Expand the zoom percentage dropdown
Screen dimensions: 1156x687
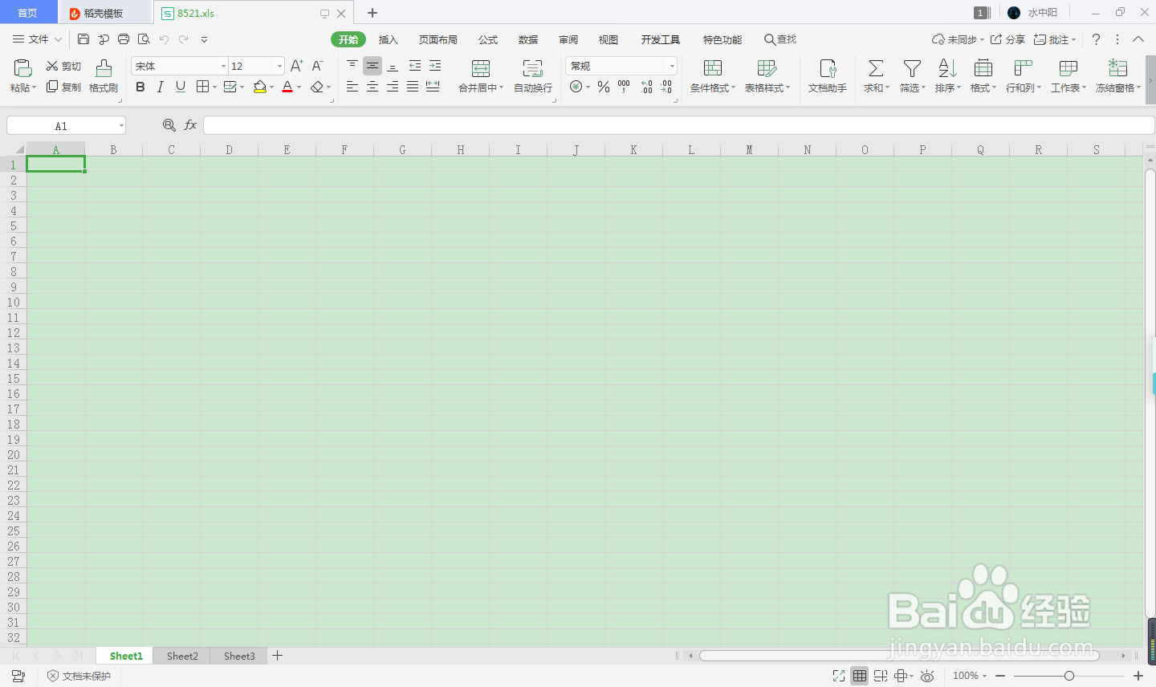(x=984, y=676)
